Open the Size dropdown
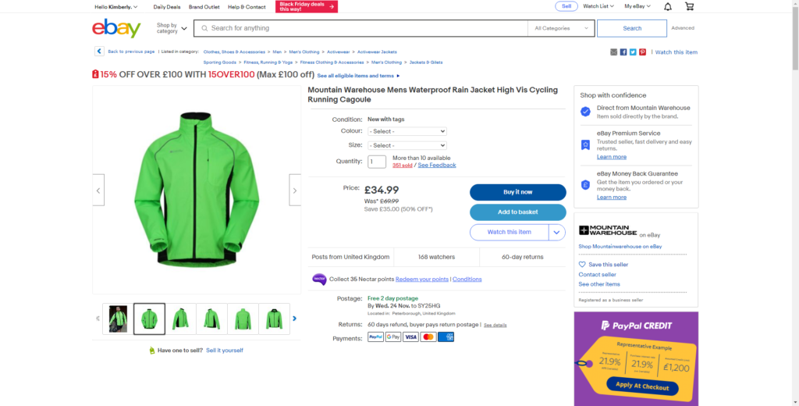The width and height of the screenshot is (799, 406). pos(407,145)
